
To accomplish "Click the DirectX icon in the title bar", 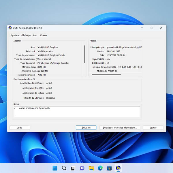I will (x=10, y=28).
